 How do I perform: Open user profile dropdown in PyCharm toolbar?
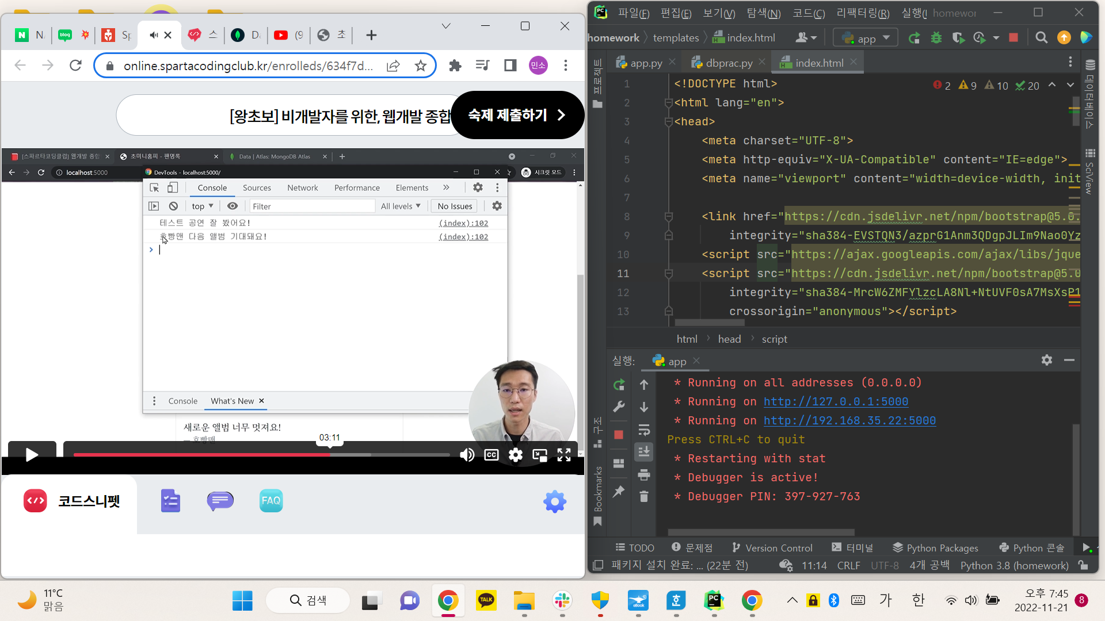point(806,38)
